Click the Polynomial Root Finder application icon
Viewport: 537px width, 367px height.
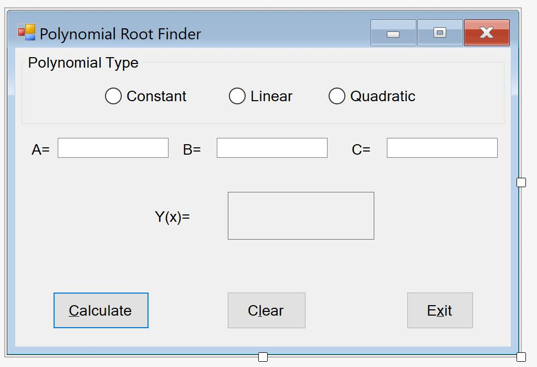click(x=26, y=33)
